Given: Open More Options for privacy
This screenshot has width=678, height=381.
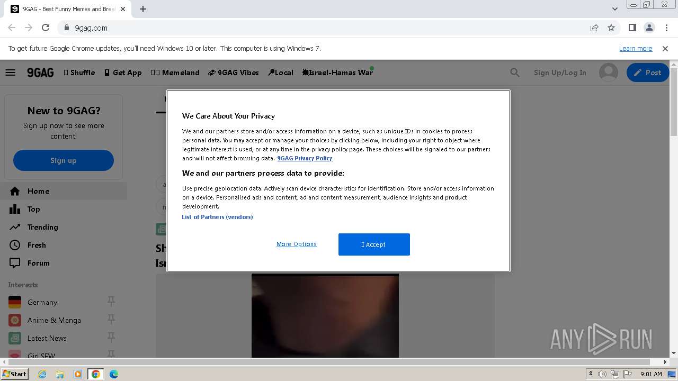Looking at the screenshot, I should point(297,244).
